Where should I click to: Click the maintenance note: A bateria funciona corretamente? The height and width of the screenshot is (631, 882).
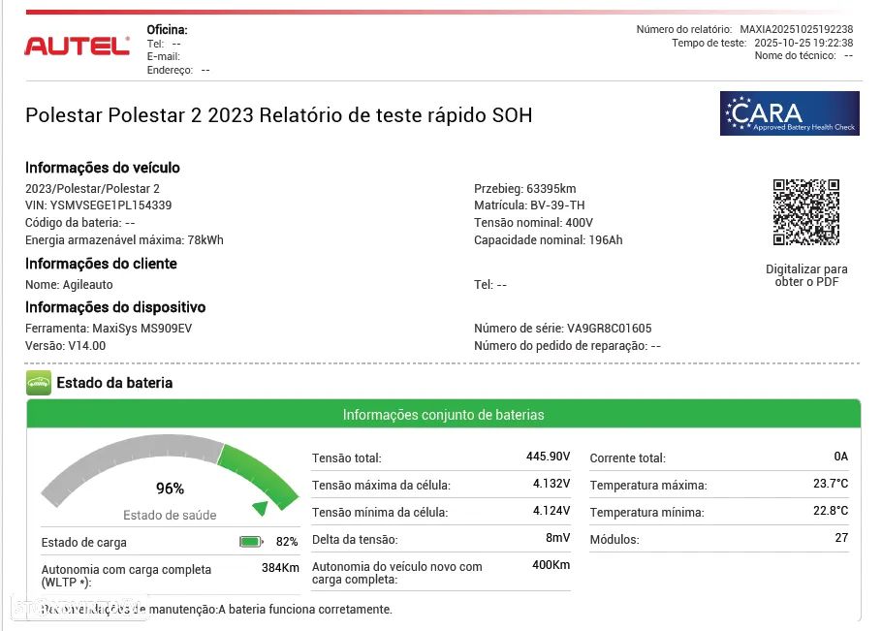tap(305, 610)
